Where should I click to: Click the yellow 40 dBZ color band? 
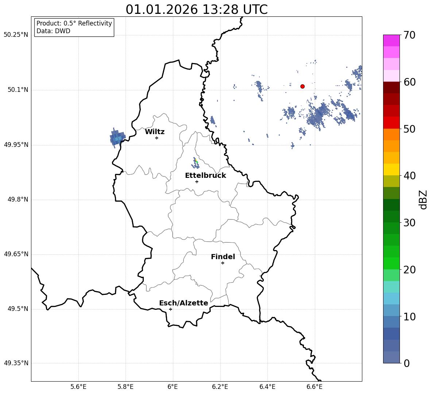click(x=391, y=169)
